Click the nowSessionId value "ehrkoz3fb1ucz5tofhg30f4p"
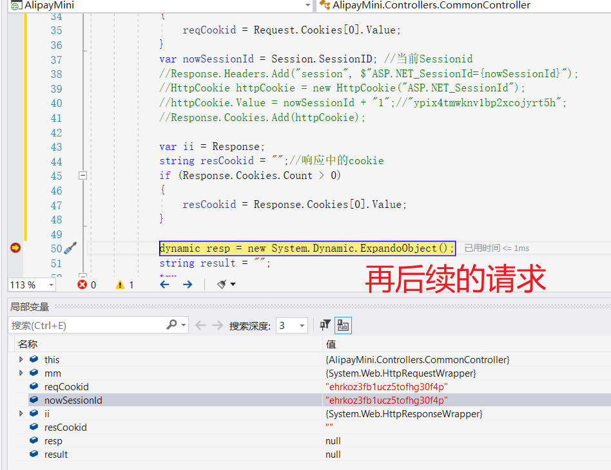611x470 pixels. coord(386,400)
